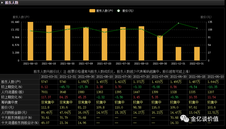The image size is (226, 129).
Task: Click the WeChat logo watermark
Action: (x=184, y=119)
